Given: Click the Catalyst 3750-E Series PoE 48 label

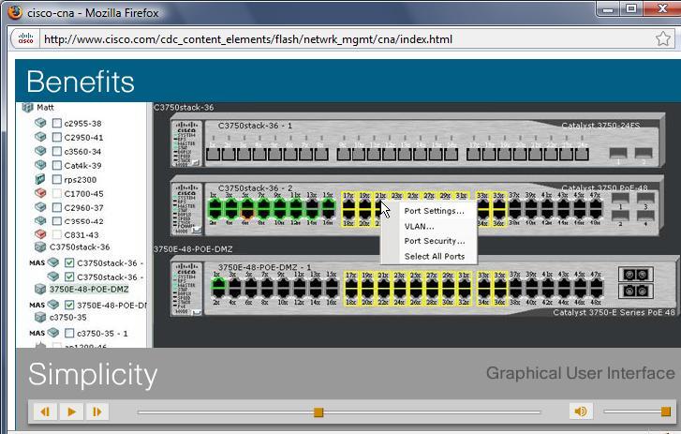Looking at the screenshot, I should 614,312.
